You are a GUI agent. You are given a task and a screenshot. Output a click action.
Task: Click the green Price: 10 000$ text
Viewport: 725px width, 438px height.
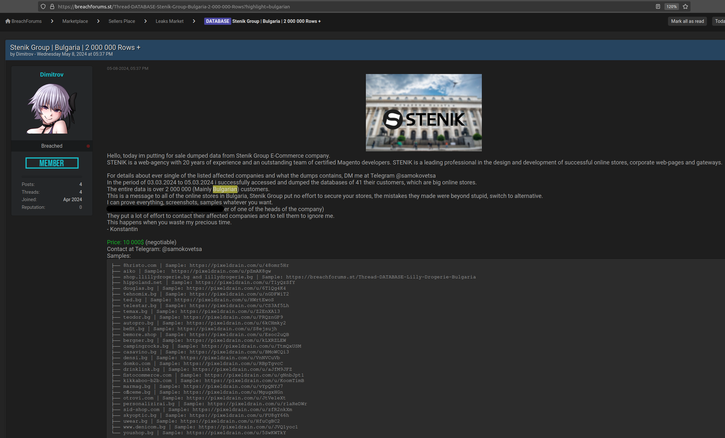point(125,242)
